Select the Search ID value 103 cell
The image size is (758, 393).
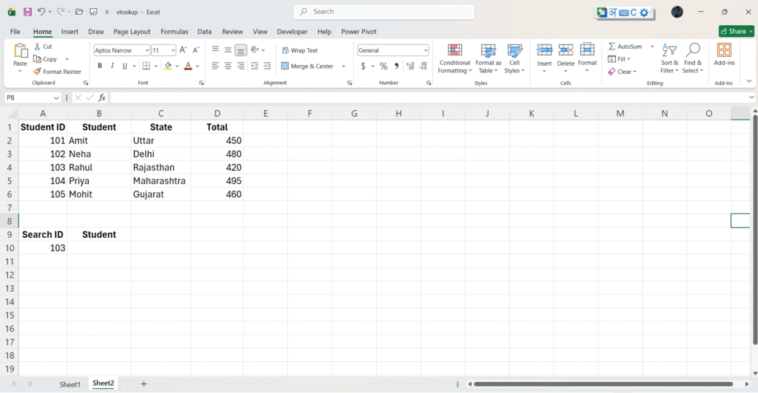tap(43, 248)
